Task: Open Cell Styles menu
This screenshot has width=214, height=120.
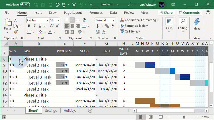Action: pyautogui.click(x=130, y=31)
